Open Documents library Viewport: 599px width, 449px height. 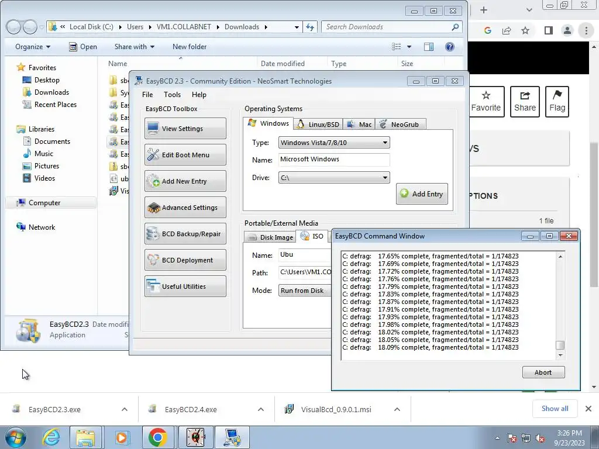[47, 141]
